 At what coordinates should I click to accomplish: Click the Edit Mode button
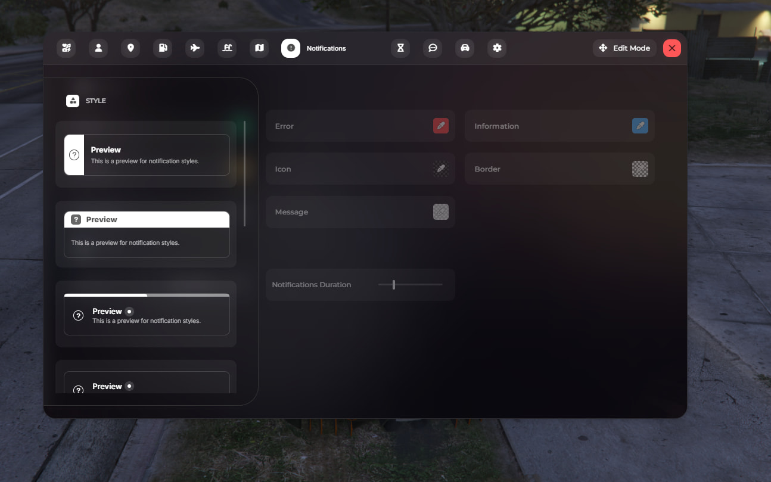[x=624, y=48]
